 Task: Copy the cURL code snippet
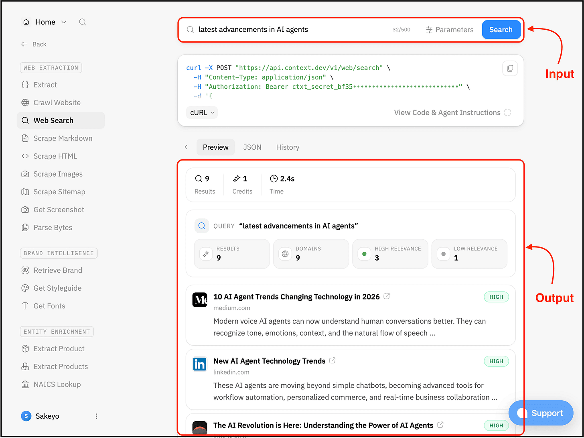pyautogui.click(x=510, y=68)
